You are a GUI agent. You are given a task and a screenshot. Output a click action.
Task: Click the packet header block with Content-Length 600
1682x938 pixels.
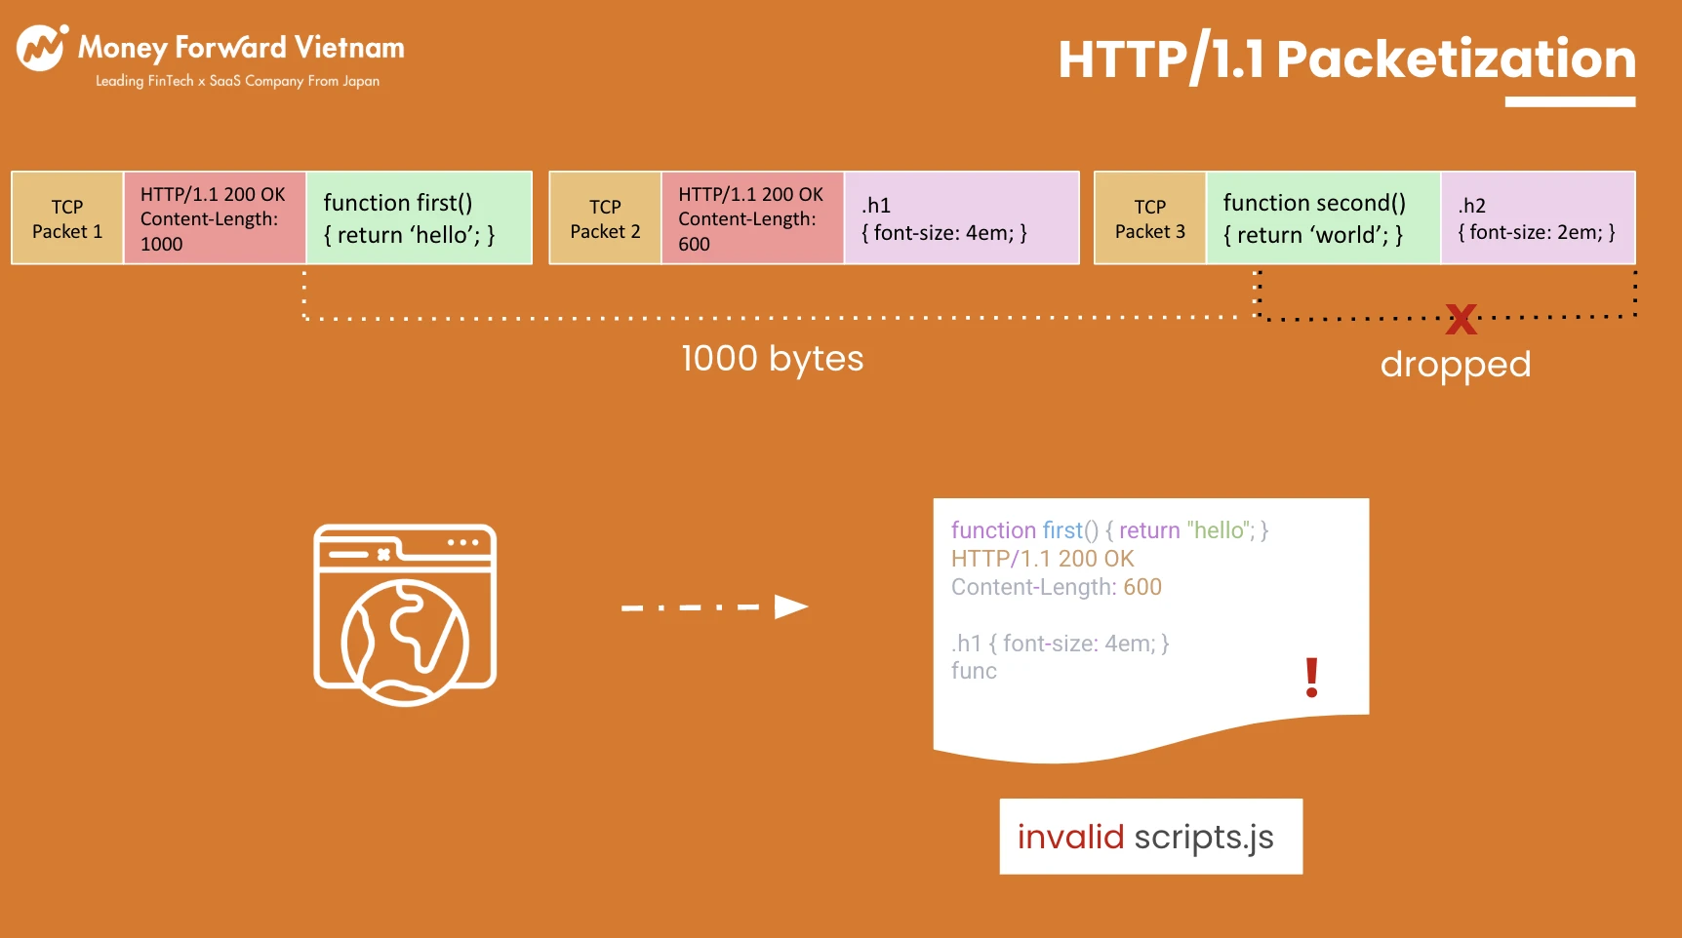(752, 218)
